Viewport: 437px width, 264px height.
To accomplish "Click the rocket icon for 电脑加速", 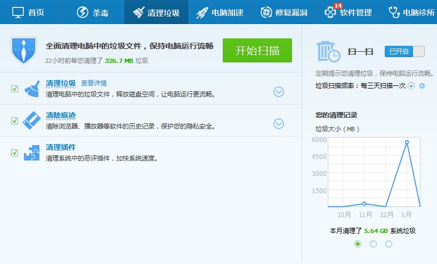I will 202,13.
